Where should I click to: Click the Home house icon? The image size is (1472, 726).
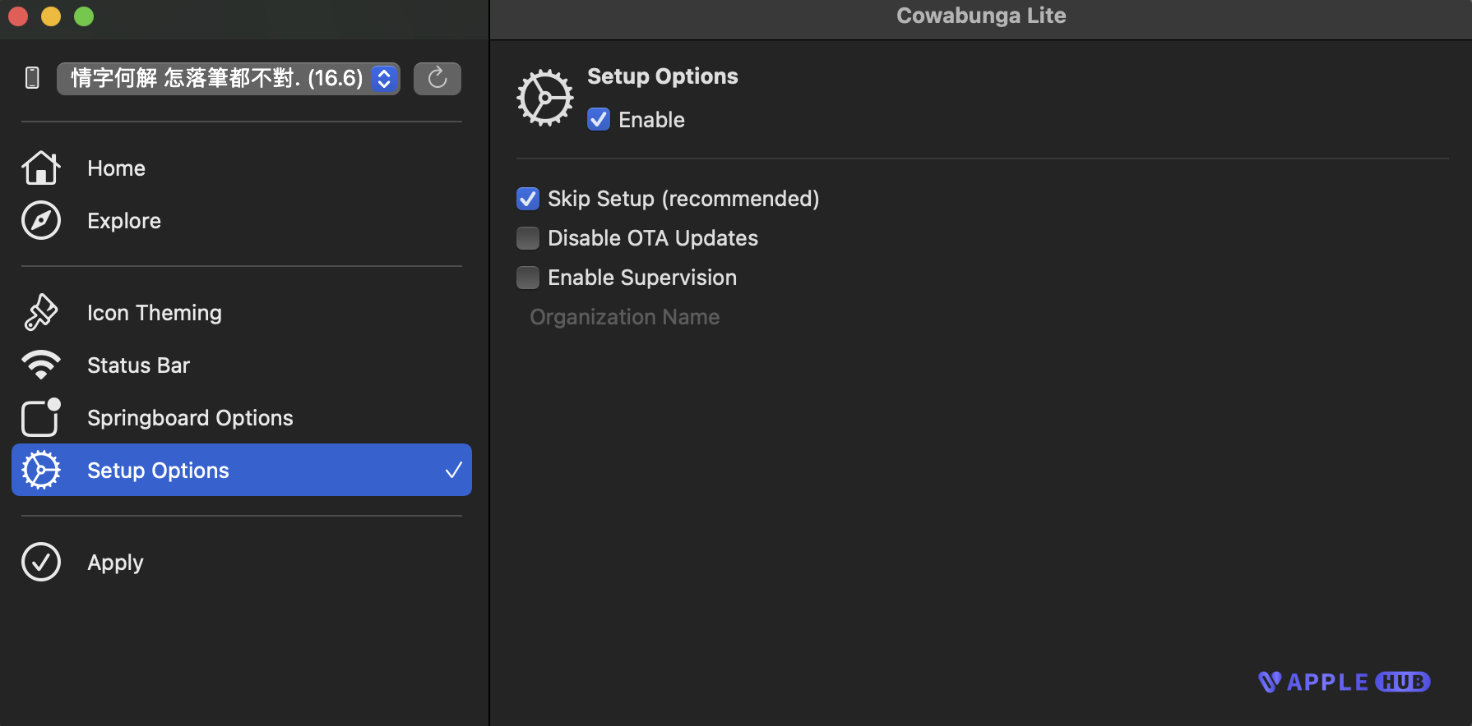pos(40,168)
